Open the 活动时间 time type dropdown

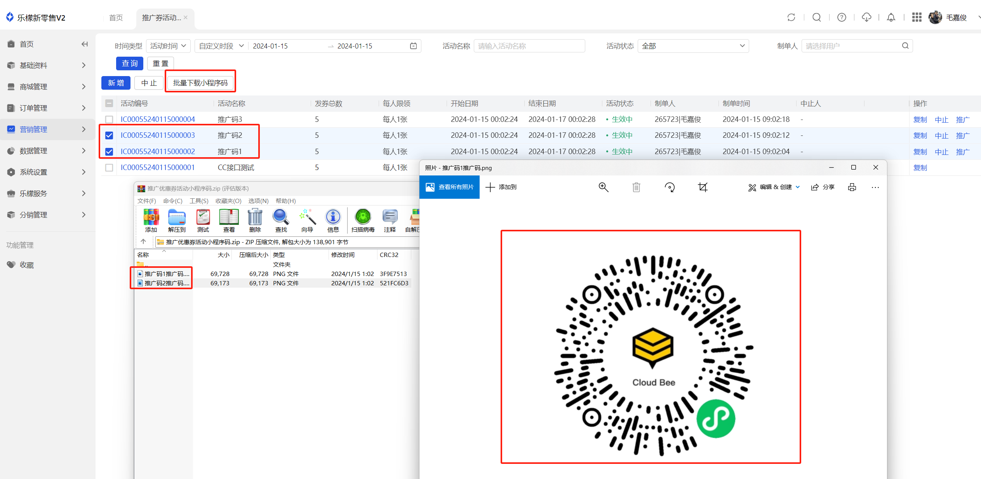168,46
